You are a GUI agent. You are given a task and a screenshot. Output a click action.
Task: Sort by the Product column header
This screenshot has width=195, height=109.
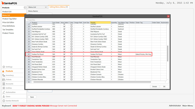pos(42,22)
